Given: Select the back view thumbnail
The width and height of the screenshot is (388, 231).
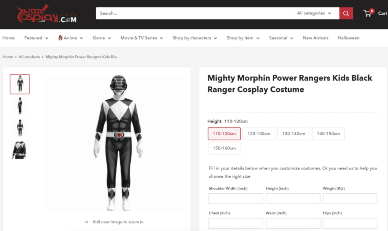Looking at the screenshot, I should 20,128.
